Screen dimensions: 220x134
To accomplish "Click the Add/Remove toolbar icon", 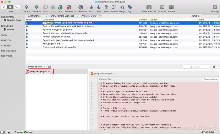I will click(x=80, y=7).
